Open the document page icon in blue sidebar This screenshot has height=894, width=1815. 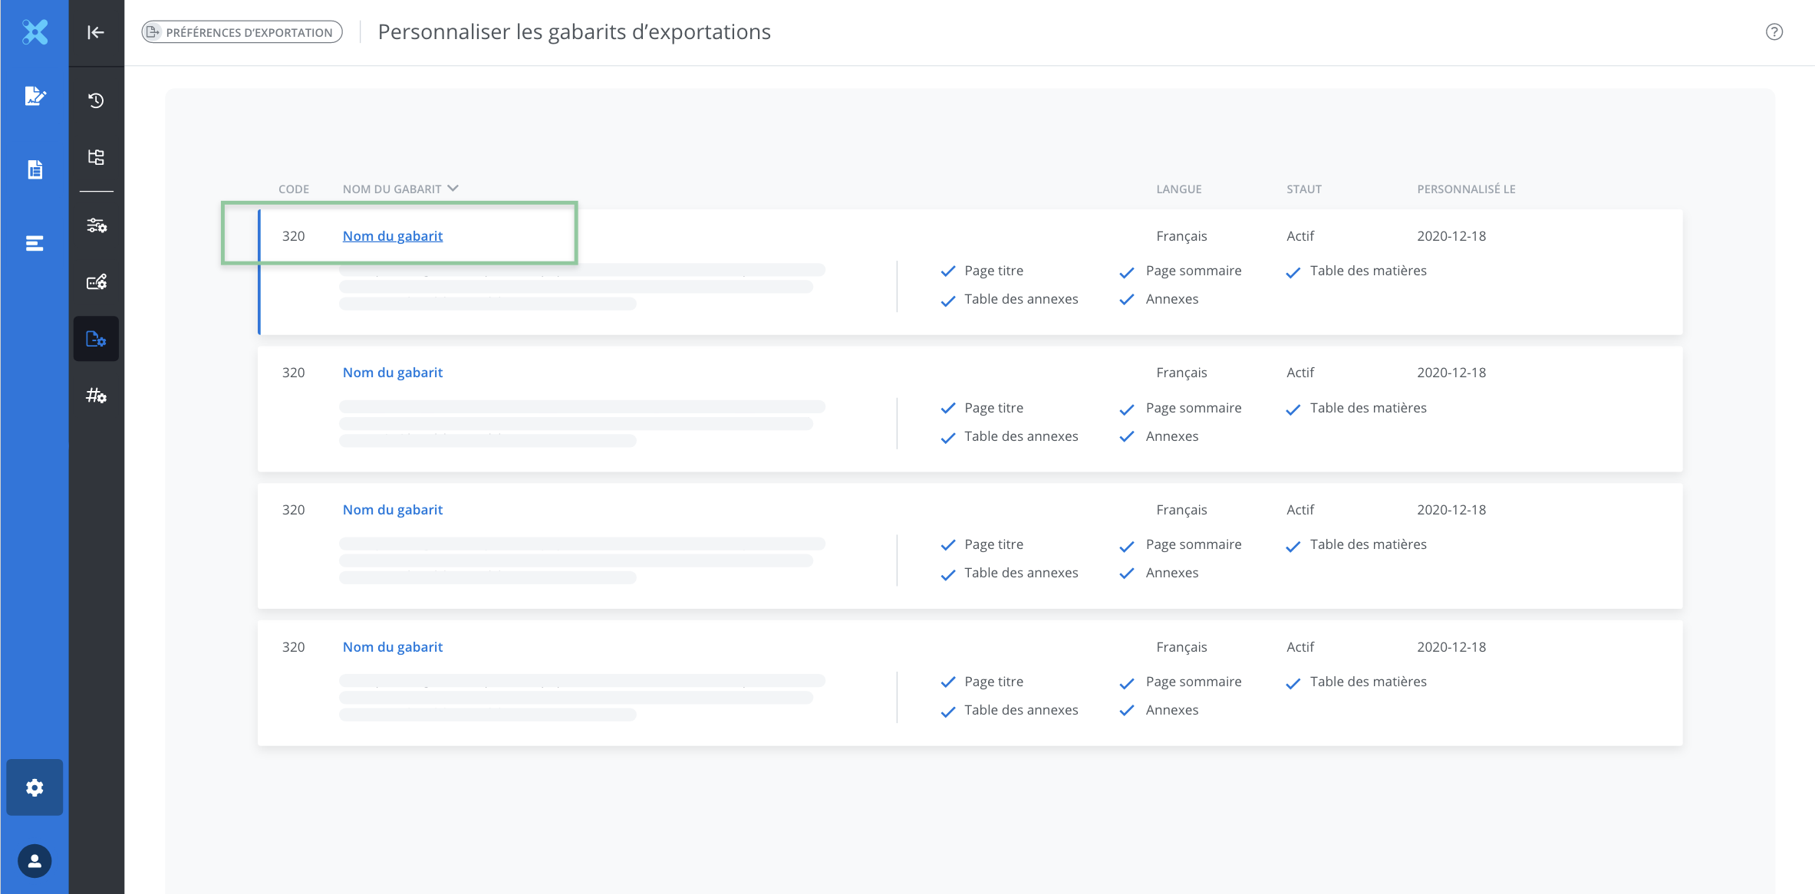tap(35, 169)
